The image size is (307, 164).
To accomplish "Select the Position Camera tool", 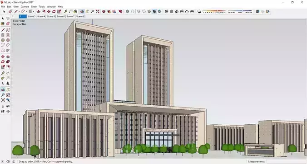I will point(3,106).
